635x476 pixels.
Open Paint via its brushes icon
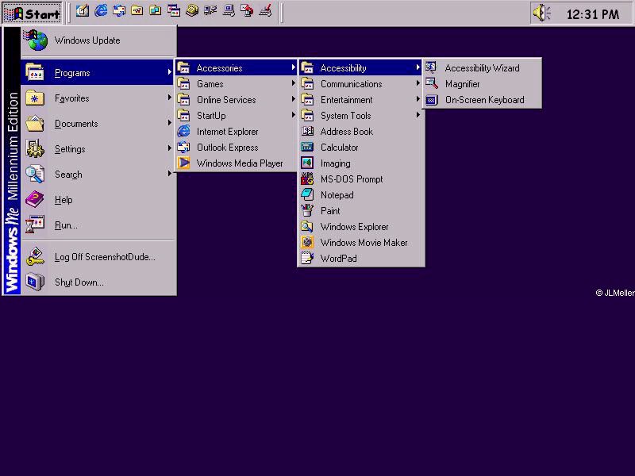click(307, 210)
